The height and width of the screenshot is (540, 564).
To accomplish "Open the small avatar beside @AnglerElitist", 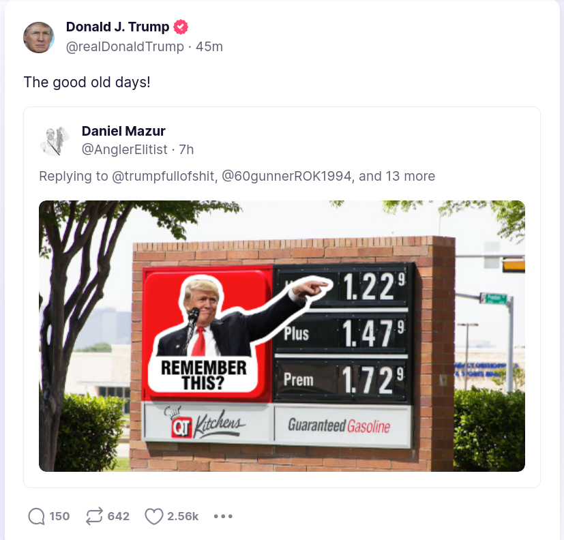I will 55,141.
